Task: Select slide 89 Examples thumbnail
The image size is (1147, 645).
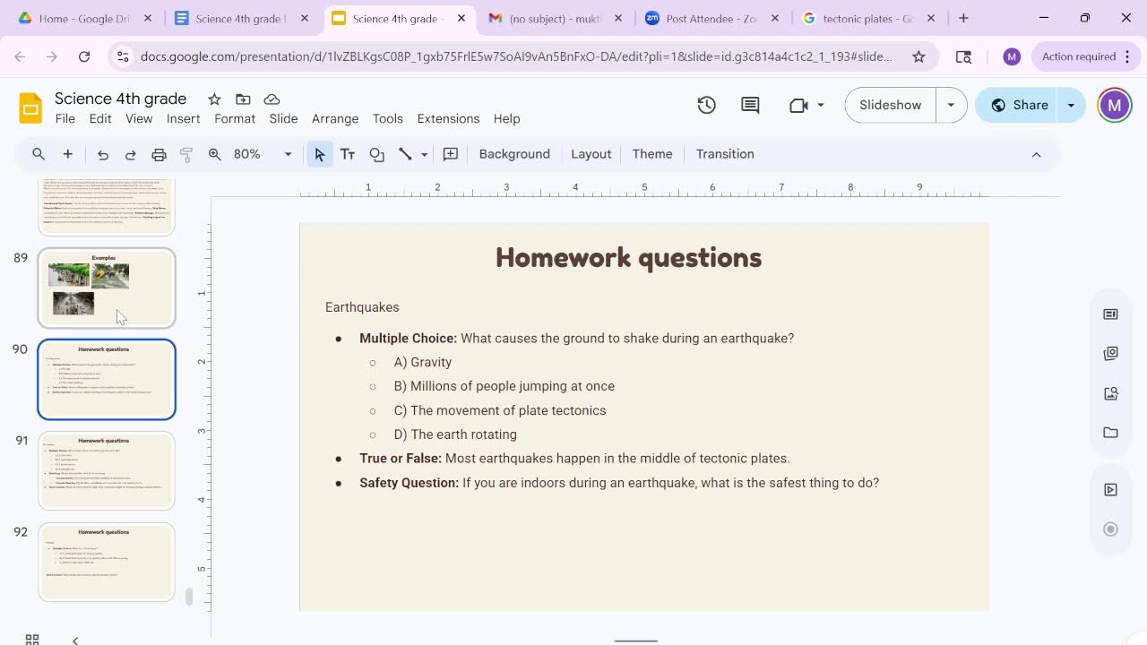Action: pyautogui.click(x=106, y=288)
